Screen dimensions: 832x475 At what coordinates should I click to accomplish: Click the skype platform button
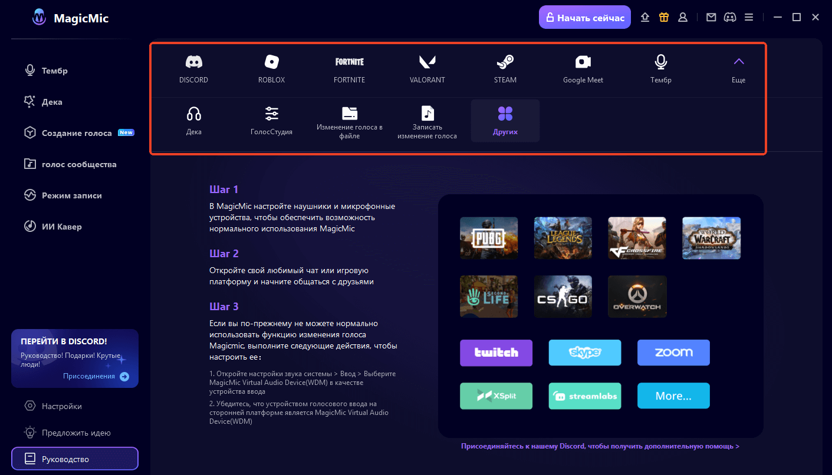point(585,353)
